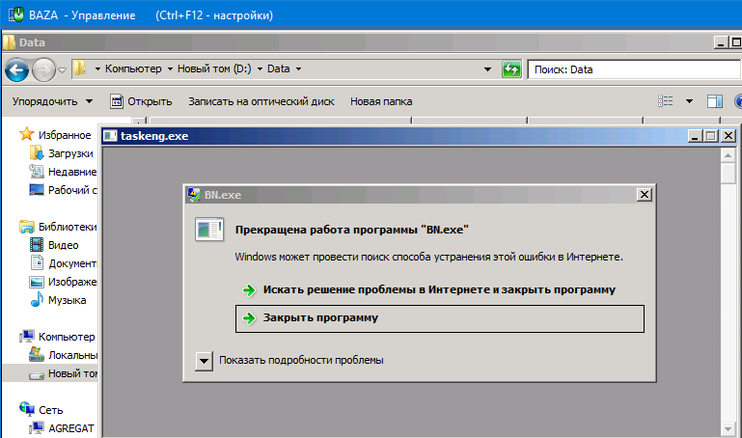This screenshot has width=742, height=438.
Task: Select Избранное in the navigation pane
Action: coord(65,135)
